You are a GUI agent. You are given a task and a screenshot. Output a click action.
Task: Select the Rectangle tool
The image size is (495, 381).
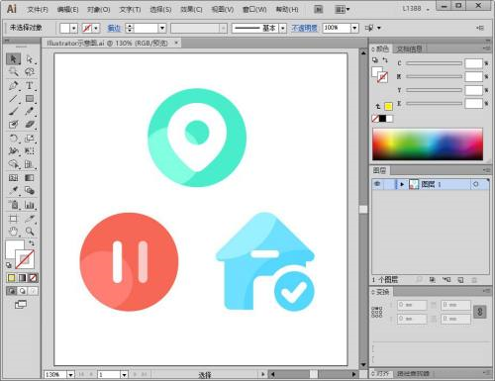point(30,99)
